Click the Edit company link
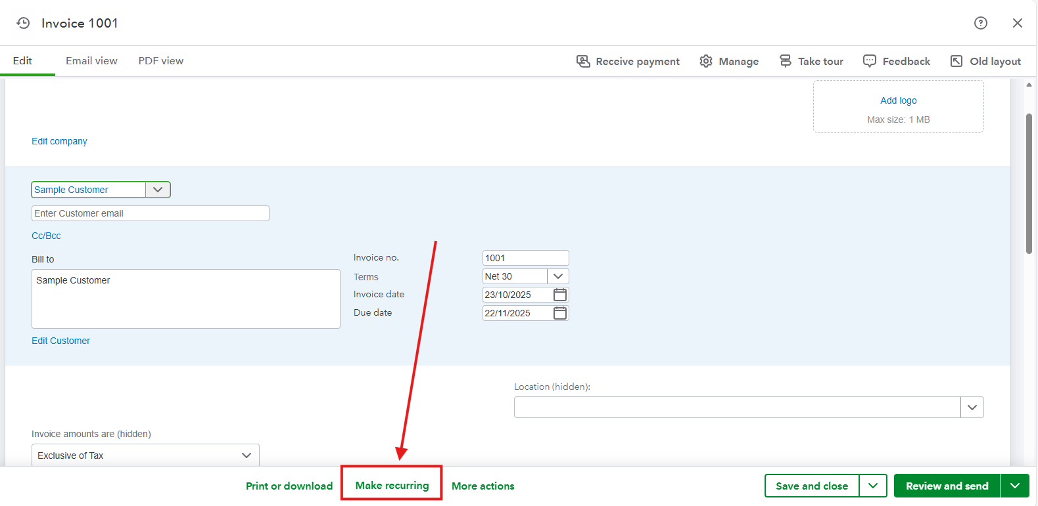The height and width of the screenshot is (506, 1038). coord(59,141)
